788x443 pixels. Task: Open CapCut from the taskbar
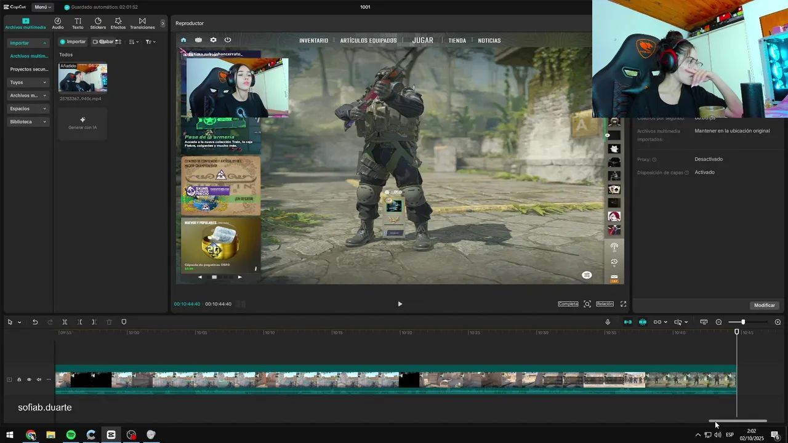tap(111, 435)
